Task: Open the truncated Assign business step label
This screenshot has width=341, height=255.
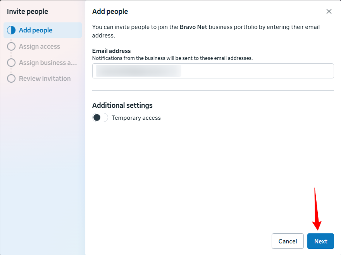Action: click(x=48, y=63)
